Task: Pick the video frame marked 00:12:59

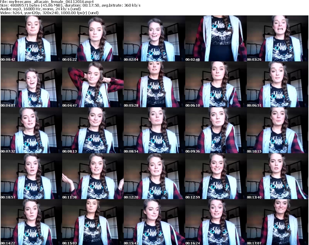Action: [216, 176]
